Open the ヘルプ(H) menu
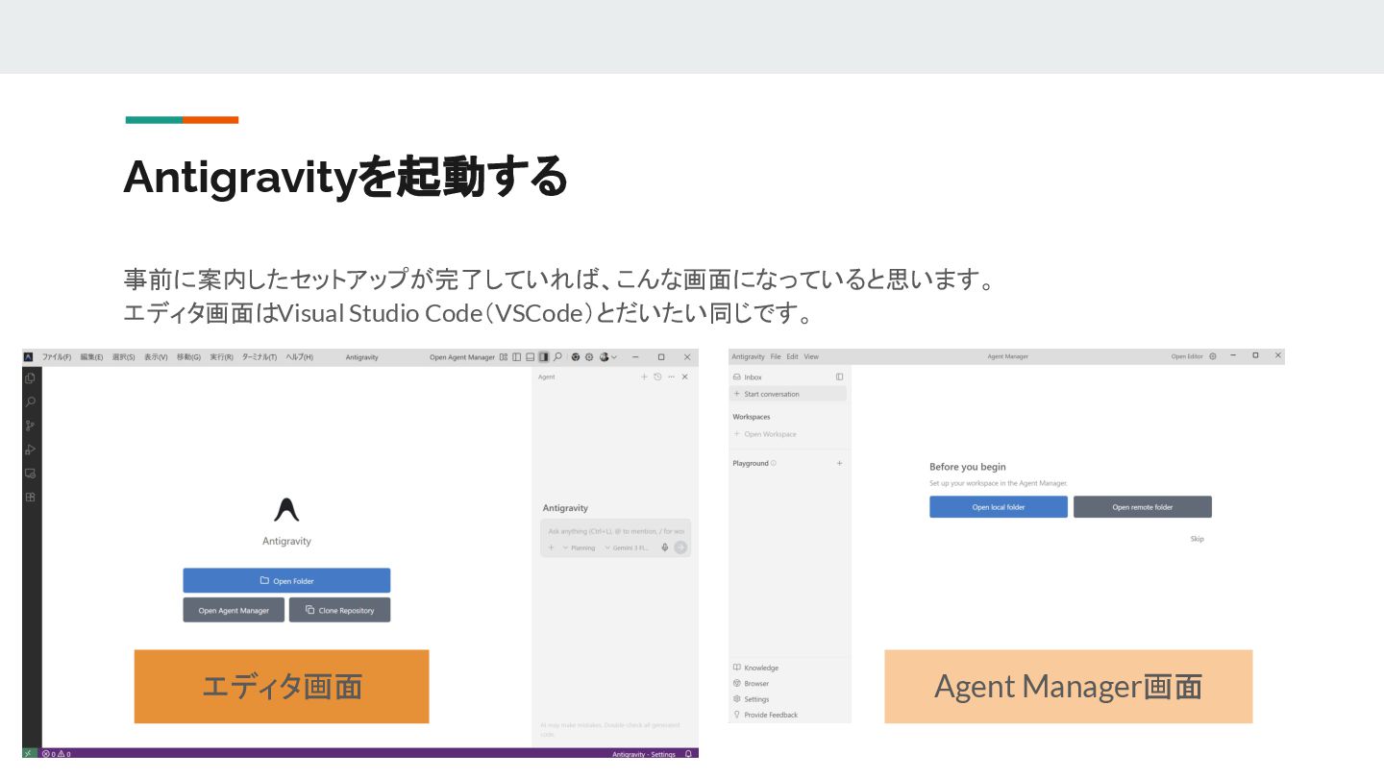The image size is (1384, 778). [299, 356]
